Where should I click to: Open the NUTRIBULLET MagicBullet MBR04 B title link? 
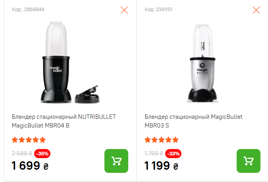tap(64, 121)
